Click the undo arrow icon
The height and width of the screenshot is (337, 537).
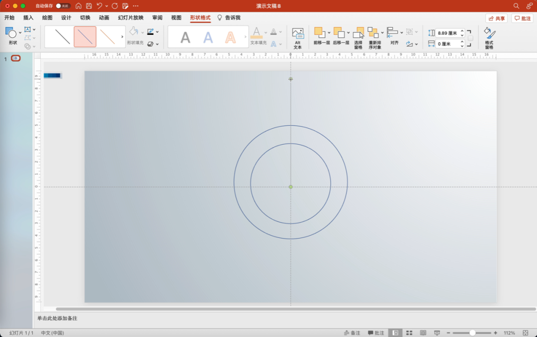pyautogui.click(x=99, y=6)
